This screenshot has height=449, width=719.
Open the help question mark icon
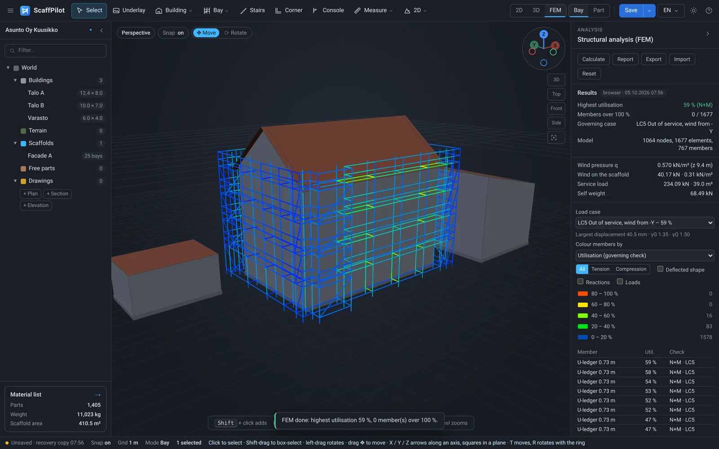point(709,10)
